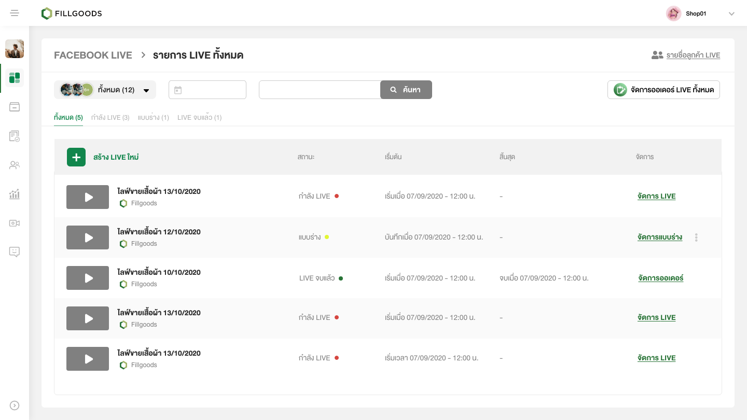Click the ค้นหา search button
This screenshot has height=420, width=747.
[x=406, y=90]
